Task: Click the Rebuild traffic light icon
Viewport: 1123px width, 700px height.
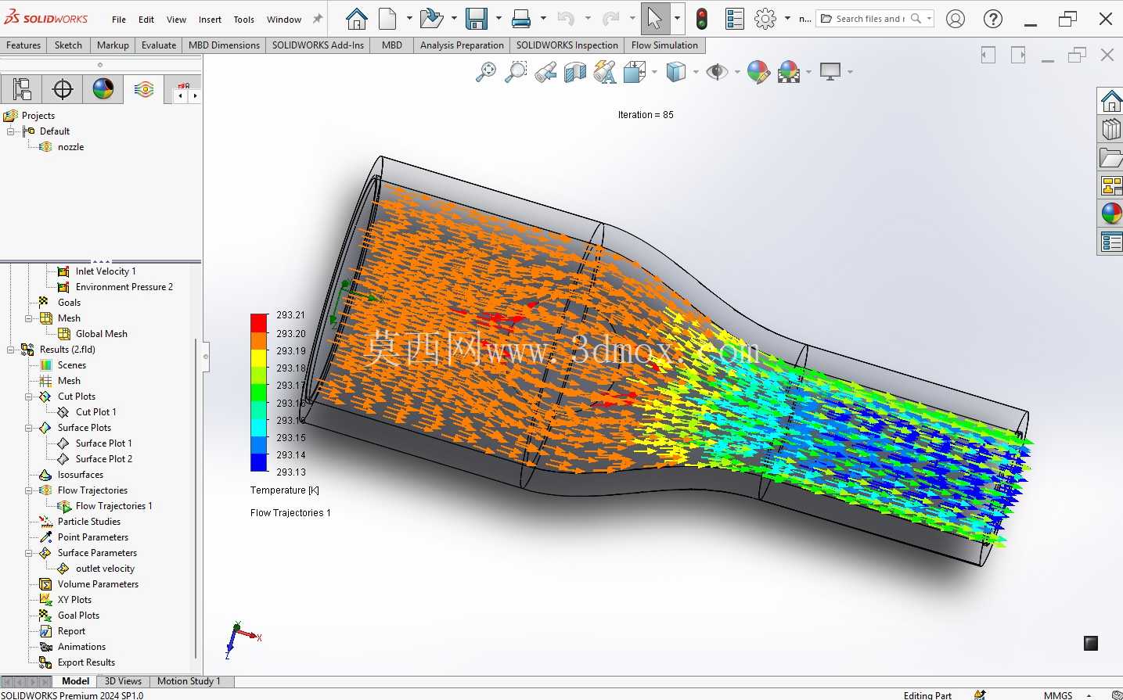Action: click(x=702, y=19)
